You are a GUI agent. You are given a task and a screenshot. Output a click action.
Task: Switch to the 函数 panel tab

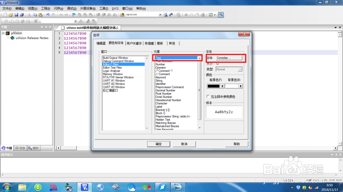pyautogui.click(x=20, y=148)
